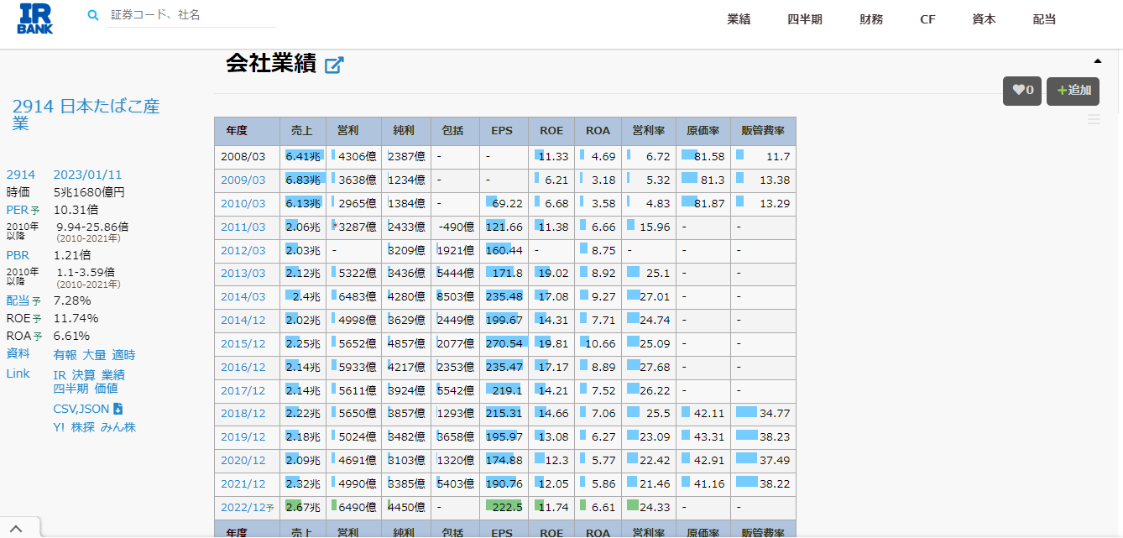The height and width of the screenshot is (538, 1123).
Task: Click the 6490億 operating profit forecast cell
Action: coord(353,508)
